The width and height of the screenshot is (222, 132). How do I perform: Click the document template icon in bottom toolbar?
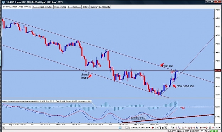[x=210, y=128]
